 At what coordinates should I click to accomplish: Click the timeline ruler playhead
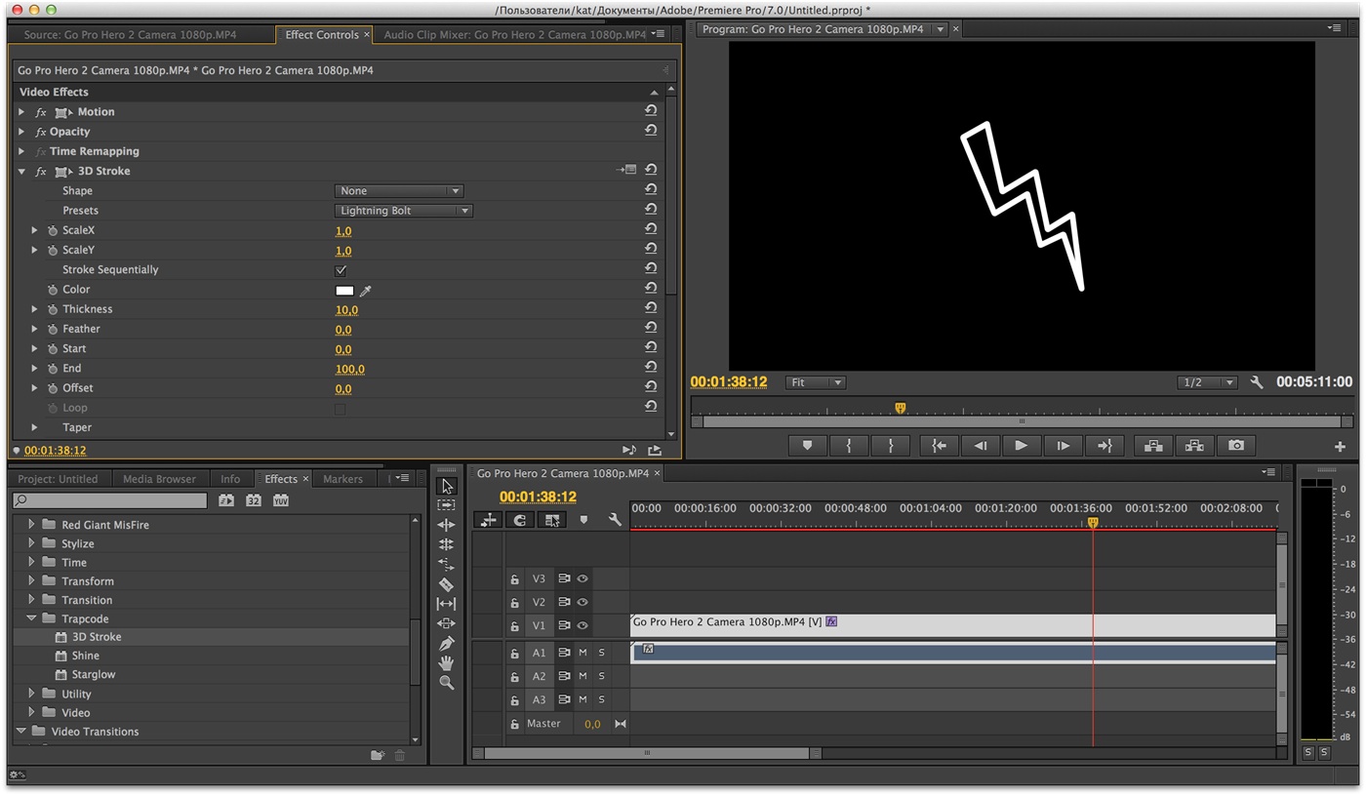point(1093,523)
